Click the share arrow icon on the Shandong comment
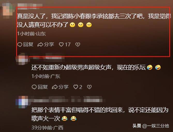This screenshot has height=132, width=173. pyautogui.click(x=40, y=45)
